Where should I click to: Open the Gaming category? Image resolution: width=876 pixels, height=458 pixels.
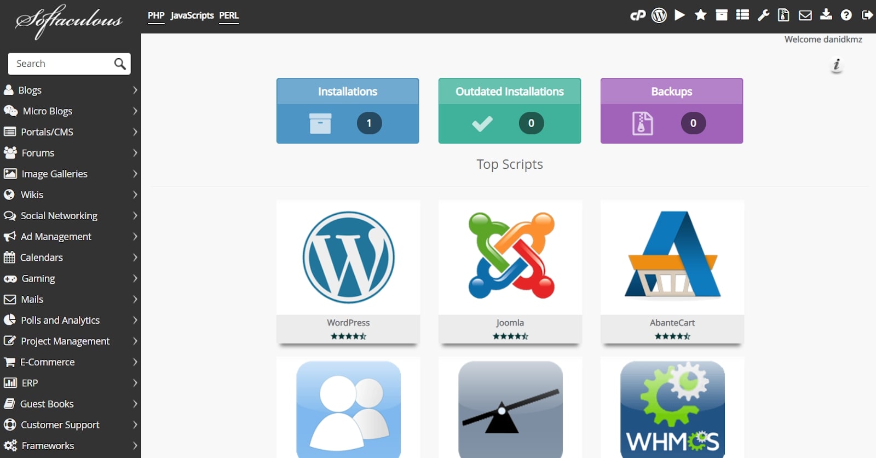click(x=70, y=278)
